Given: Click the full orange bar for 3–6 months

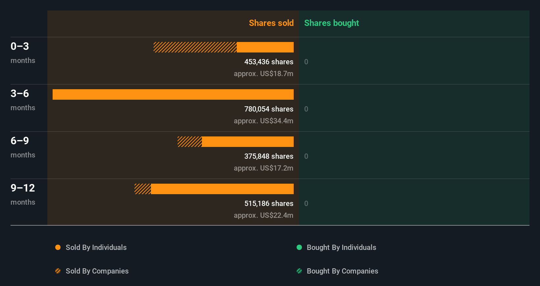Looking at the screenshot, I should click(x=173, y=94).
